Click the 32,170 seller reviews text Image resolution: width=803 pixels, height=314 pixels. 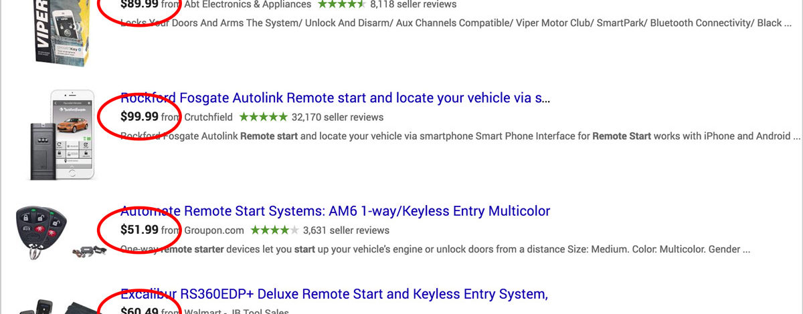coord(338,117)
